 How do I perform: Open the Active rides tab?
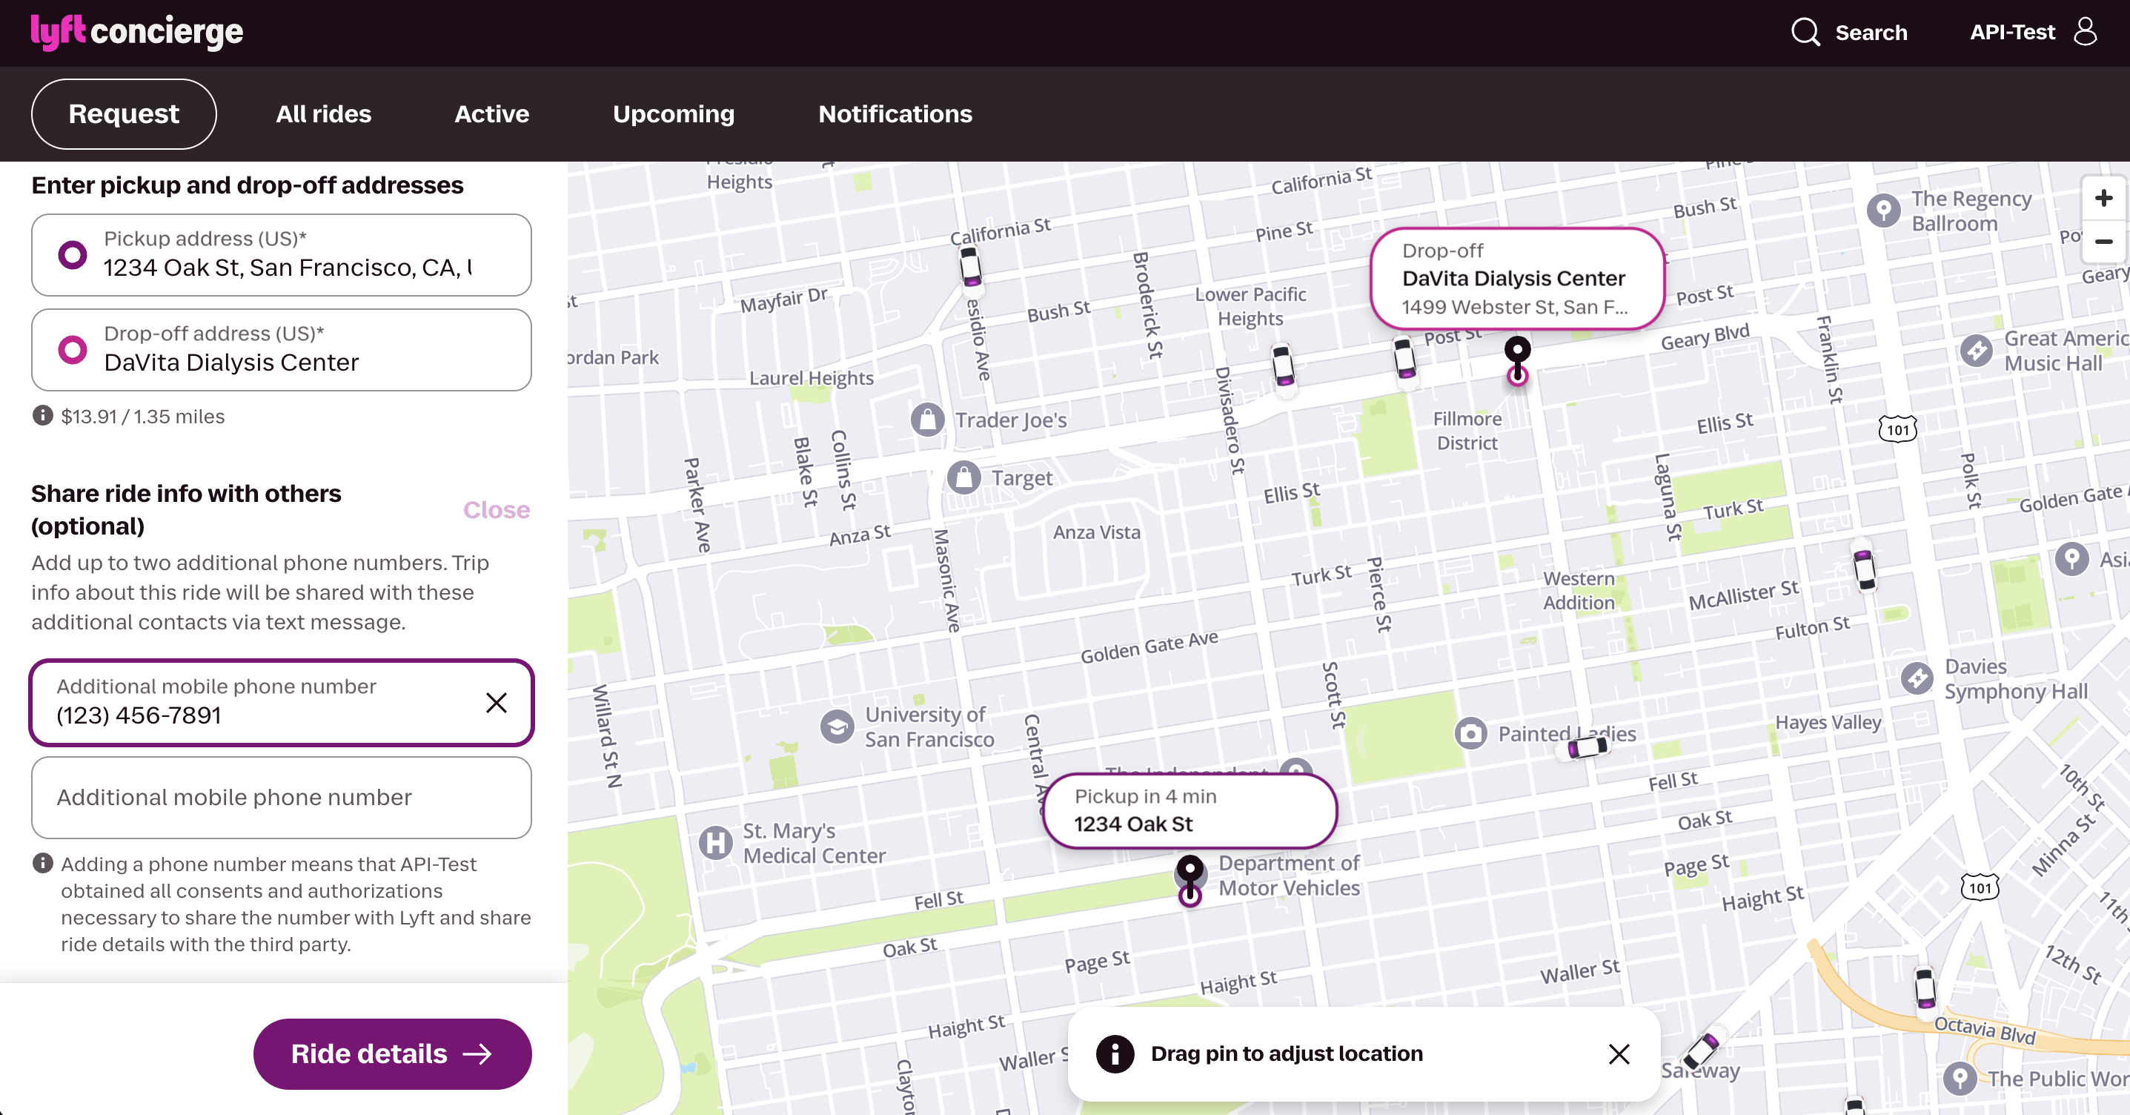click(x=491, y=114)
